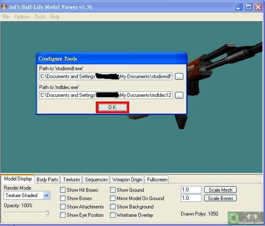Screen dimensions: 265x226
Task: Switch to the Sequences tab
Action: (96, 180)
